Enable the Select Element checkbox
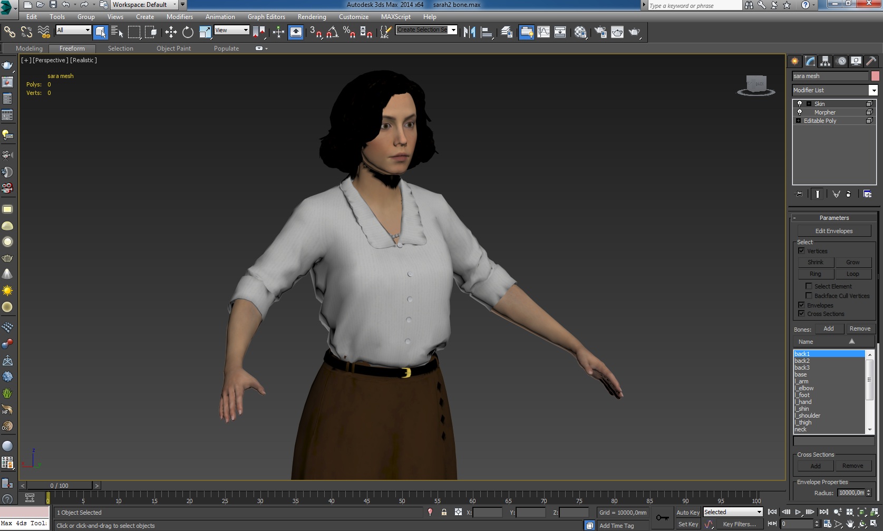The height and width of the screenshot is (531, 883). (809, 286)
